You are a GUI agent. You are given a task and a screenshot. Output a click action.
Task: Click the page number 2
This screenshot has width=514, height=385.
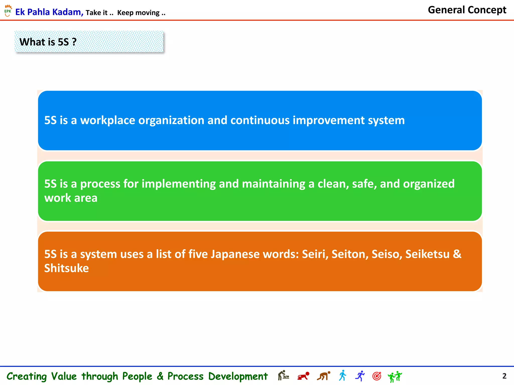pyautogui.click(x=504, y=376)
